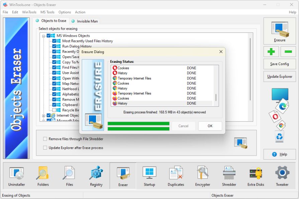299x199 pixels.
Task: Expand the Internet Objects tree node
Action: point(43,116)
